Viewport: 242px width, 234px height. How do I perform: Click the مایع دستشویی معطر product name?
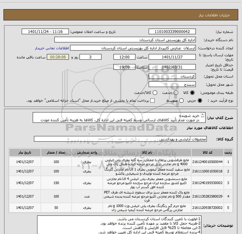tap(147, 183)
